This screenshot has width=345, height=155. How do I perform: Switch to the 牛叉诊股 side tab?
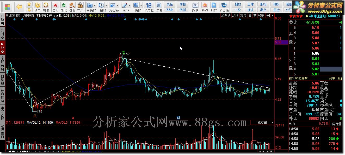pyautogui.click(x=2, y=113)
